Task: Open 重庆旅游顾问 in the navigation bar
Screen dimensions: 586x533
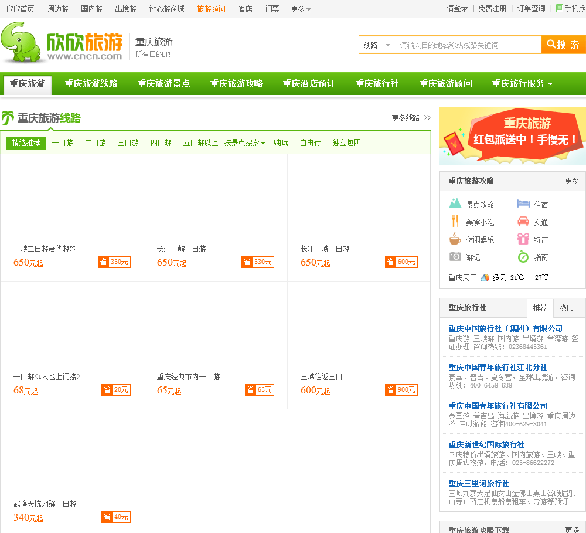Action: (445, 83)
